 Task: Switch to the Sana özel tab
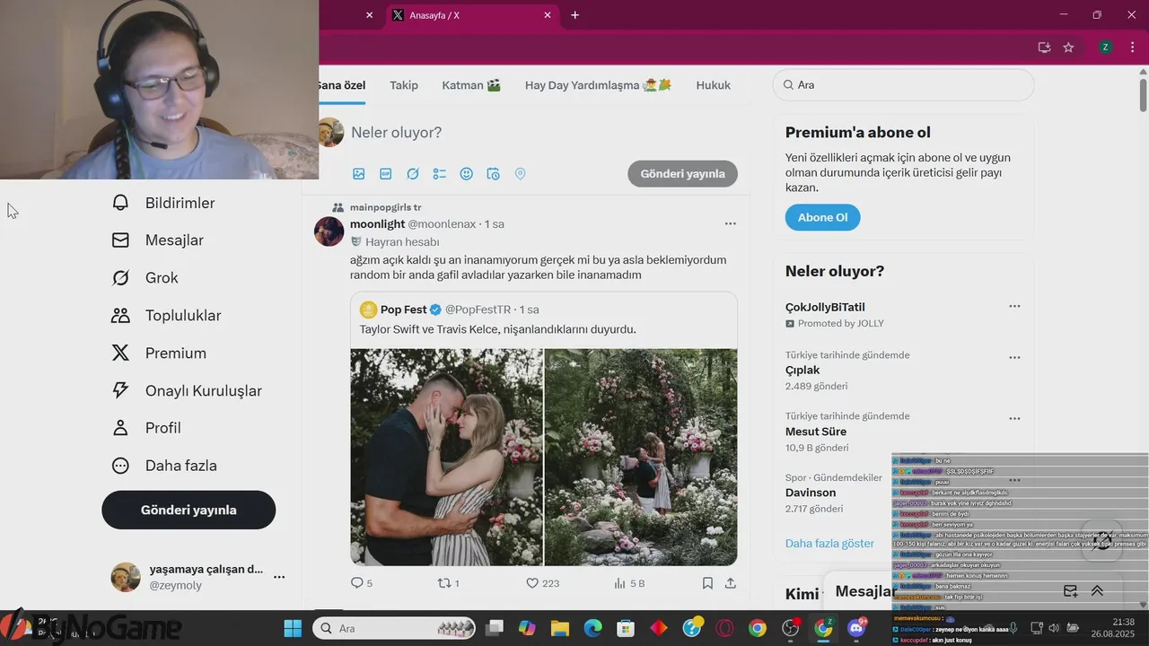(x=340, y=85)
